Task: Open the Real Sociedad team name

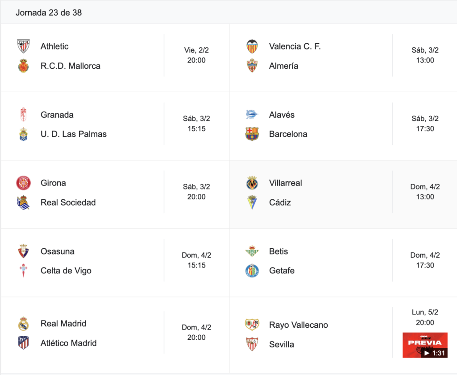Action: [68, 202]
